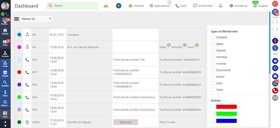Open Tasks counter link in row #4
Screen dimensions: 280x128
pyautogui.click(x=191, y=47)
